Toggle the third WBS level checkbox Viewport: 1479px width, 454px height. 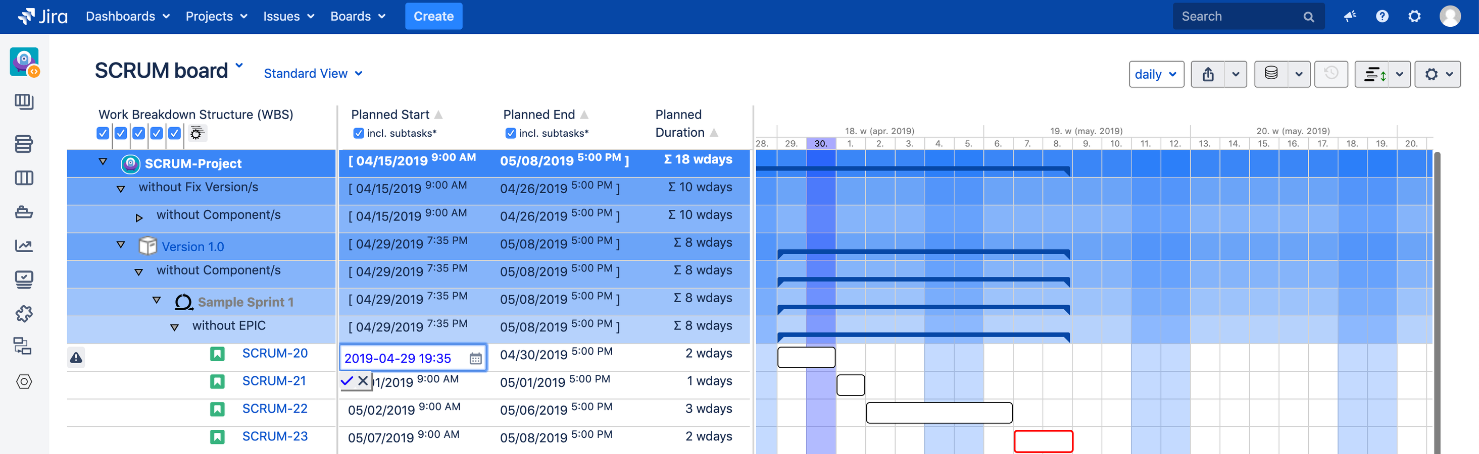[x=138, y=133]
